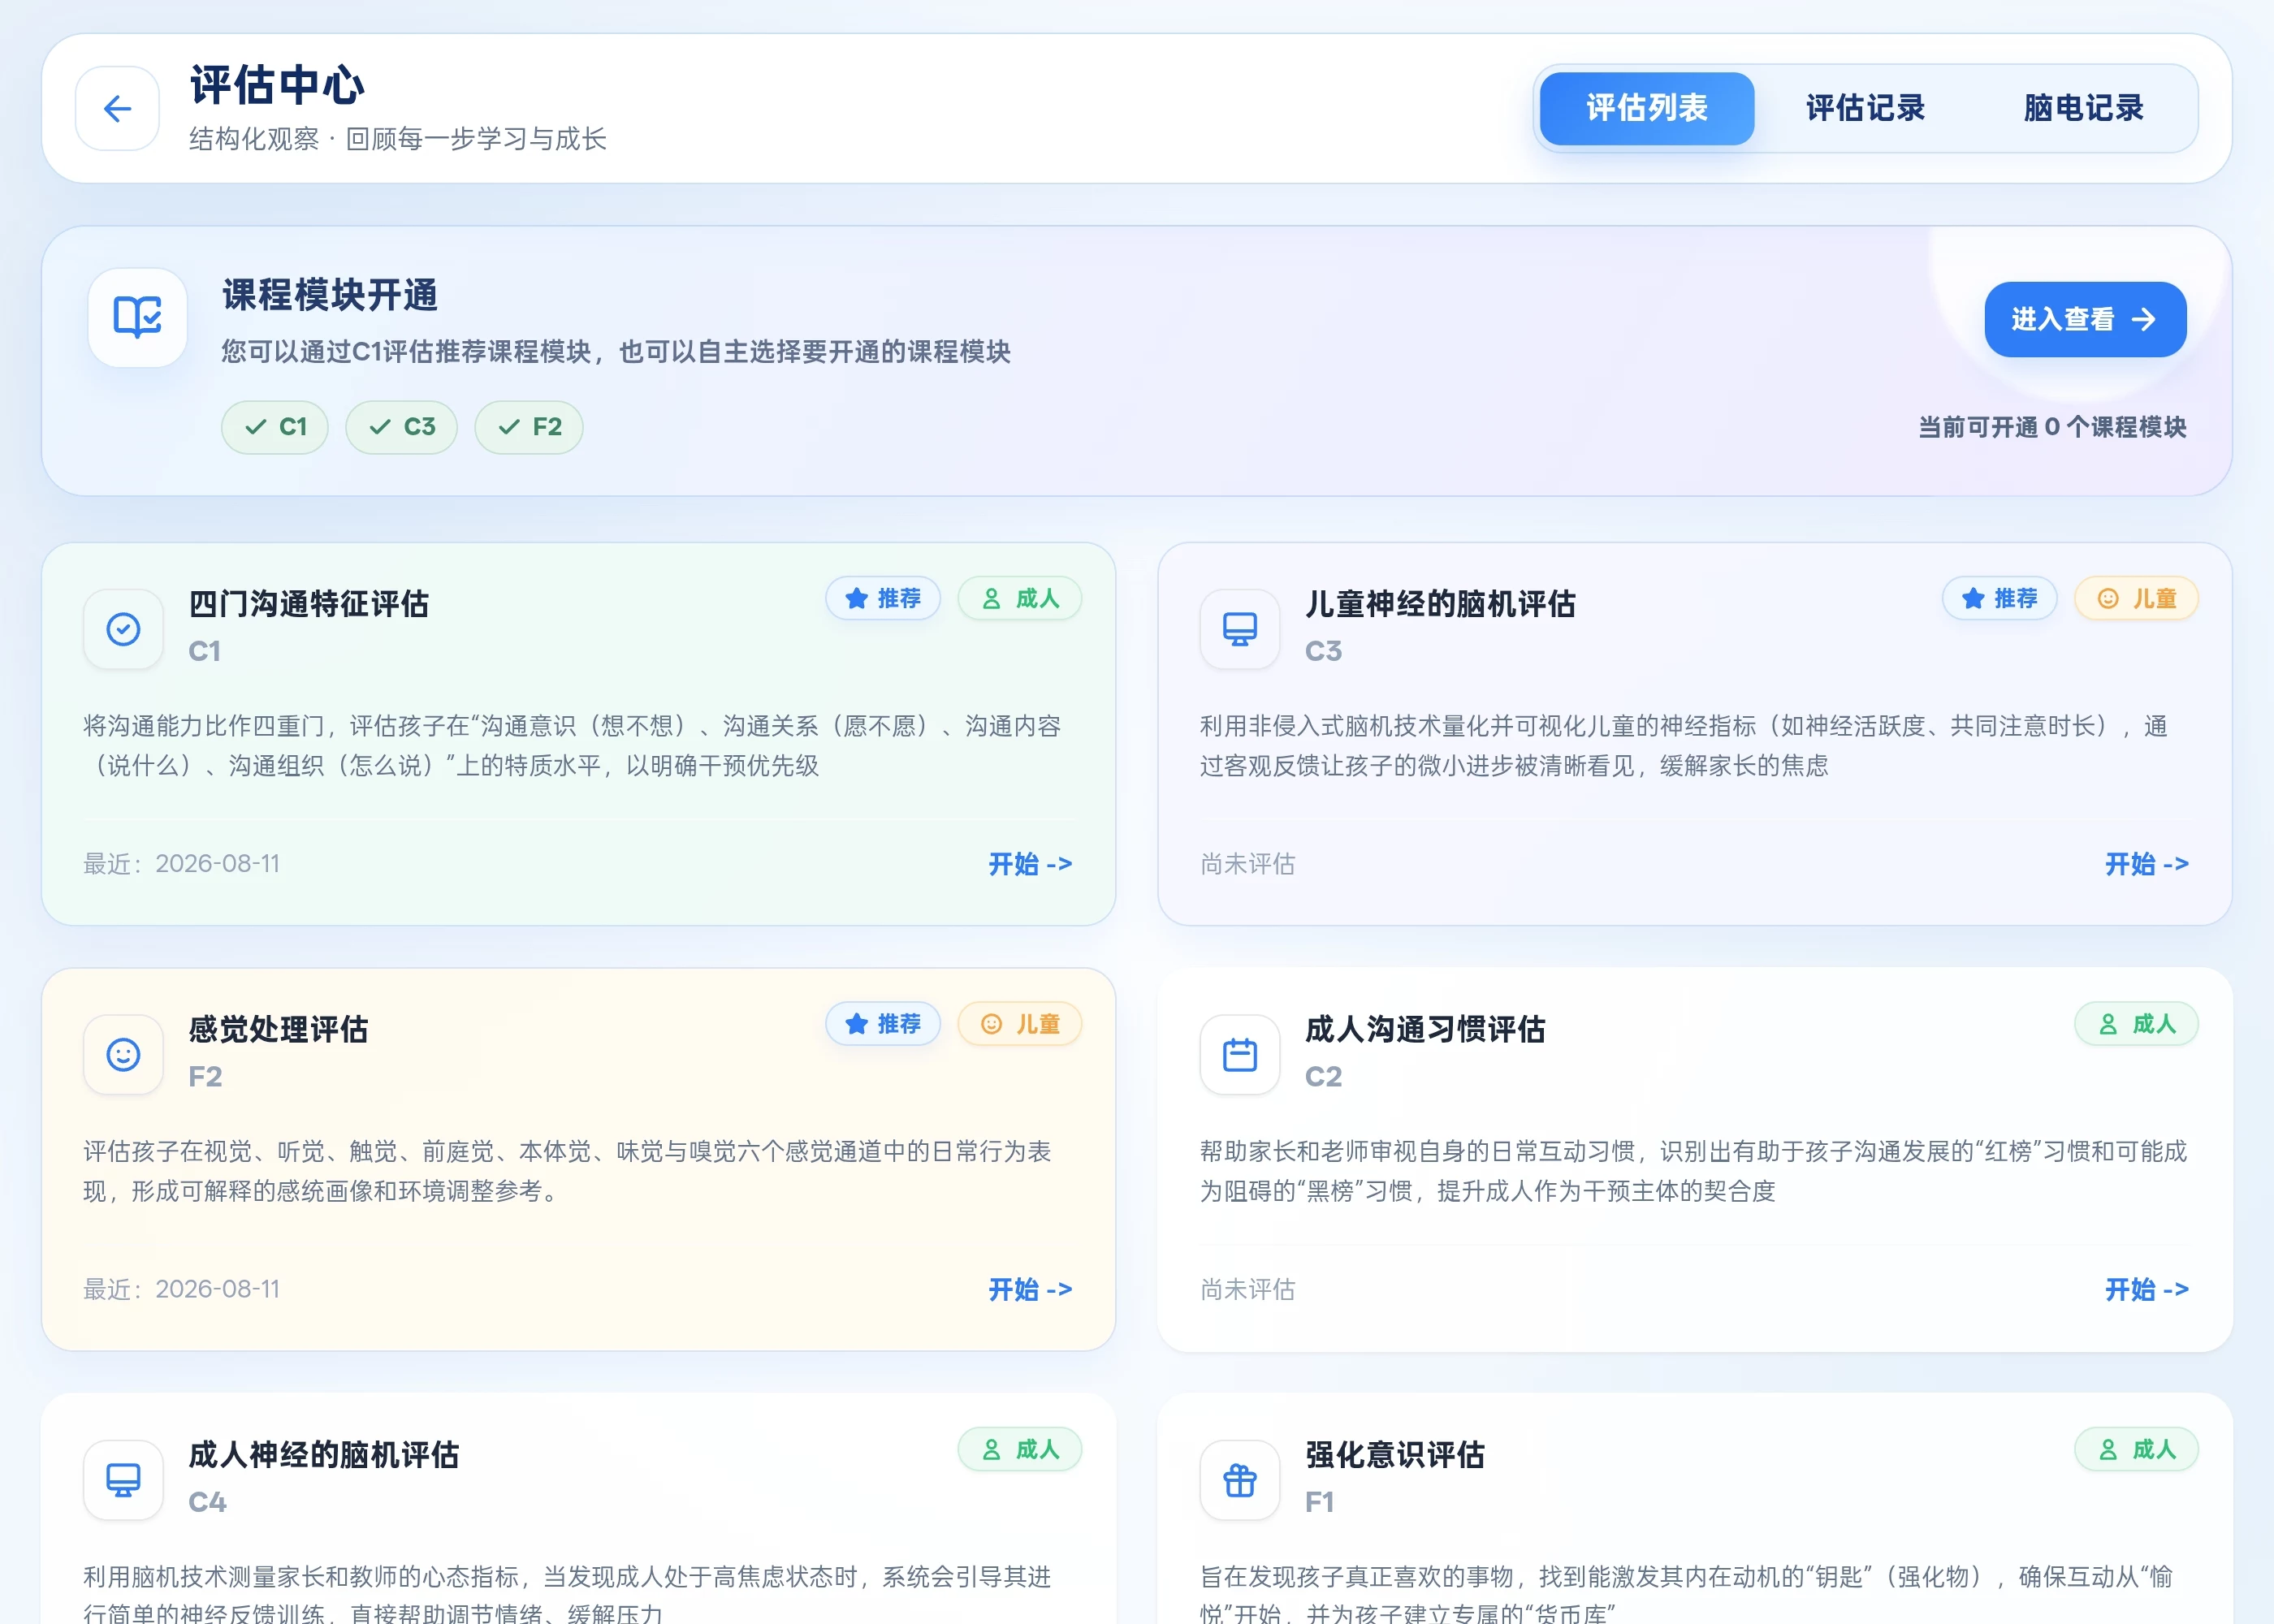2274x1624 pixels.
Task: Click the checked C3 module chip
Action: coord(401,427)
